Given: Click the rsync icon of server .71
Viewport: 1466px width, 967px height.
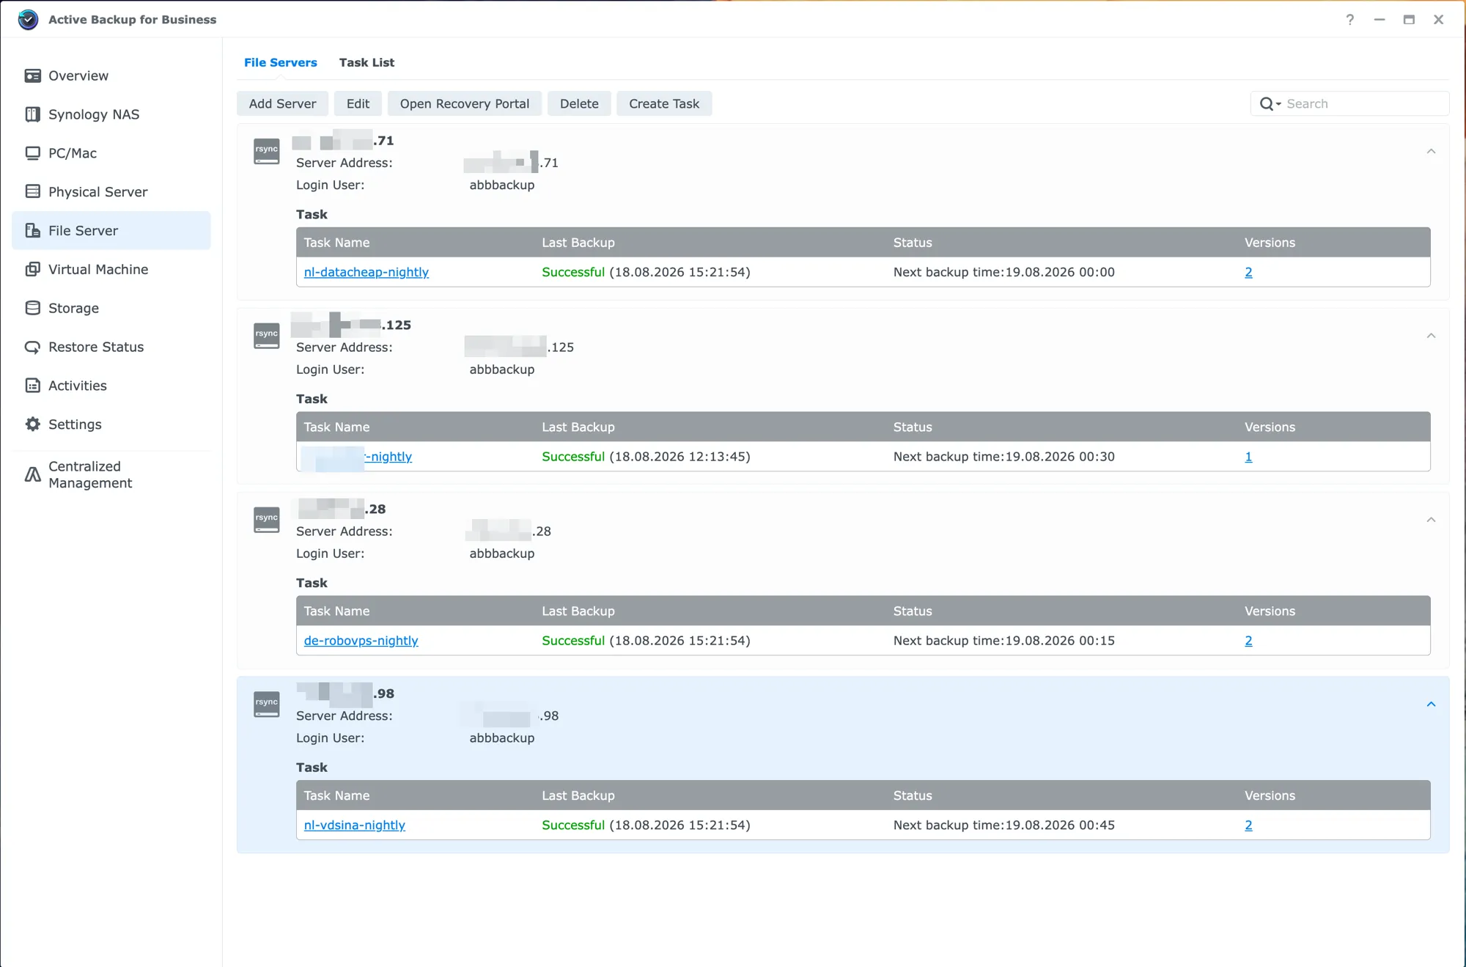Looking at the screenshot, I should pyautogui.click(x=267, y=151).
